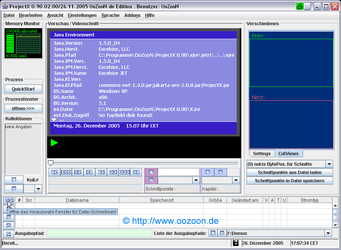Click the green play arrow in preview
Screen dimensions: 341x250
[54, 143]
